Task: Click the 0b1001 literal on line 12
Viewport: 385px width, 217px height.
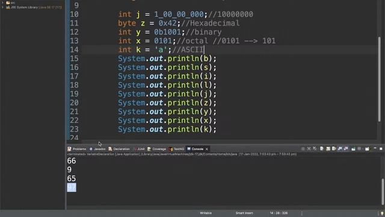Action: [168, 32]
